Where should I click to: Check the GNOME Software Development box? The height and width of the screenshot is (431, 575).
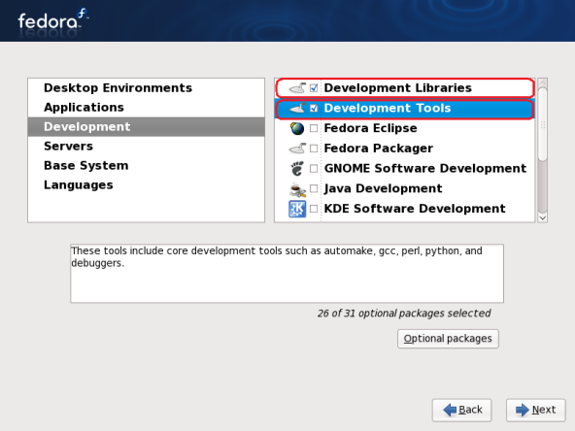pos(314,168)
